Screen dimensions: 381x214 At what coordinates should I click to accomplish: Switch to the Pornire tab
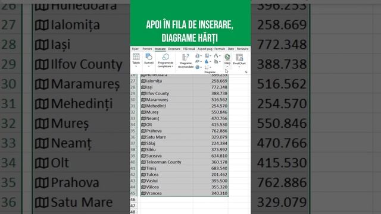pos(147,49)
